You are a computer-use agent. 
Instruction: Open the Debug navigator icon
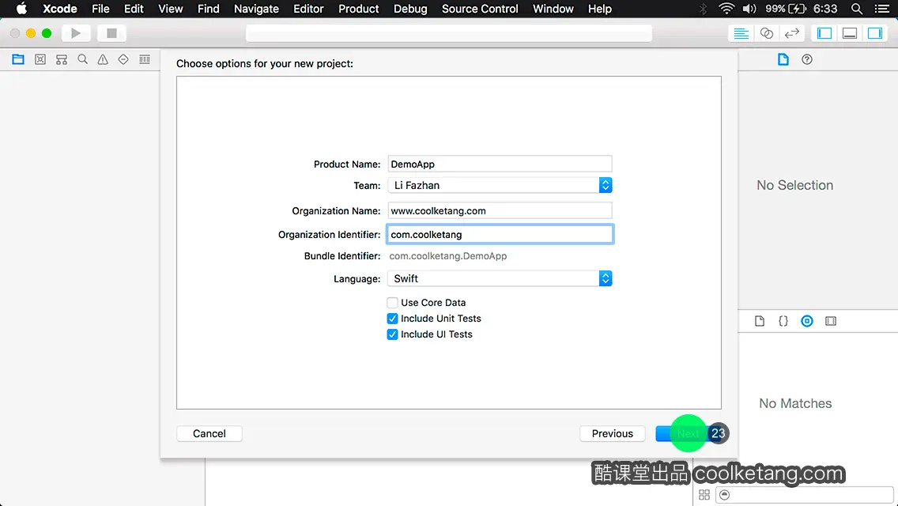tap(145, 59)
